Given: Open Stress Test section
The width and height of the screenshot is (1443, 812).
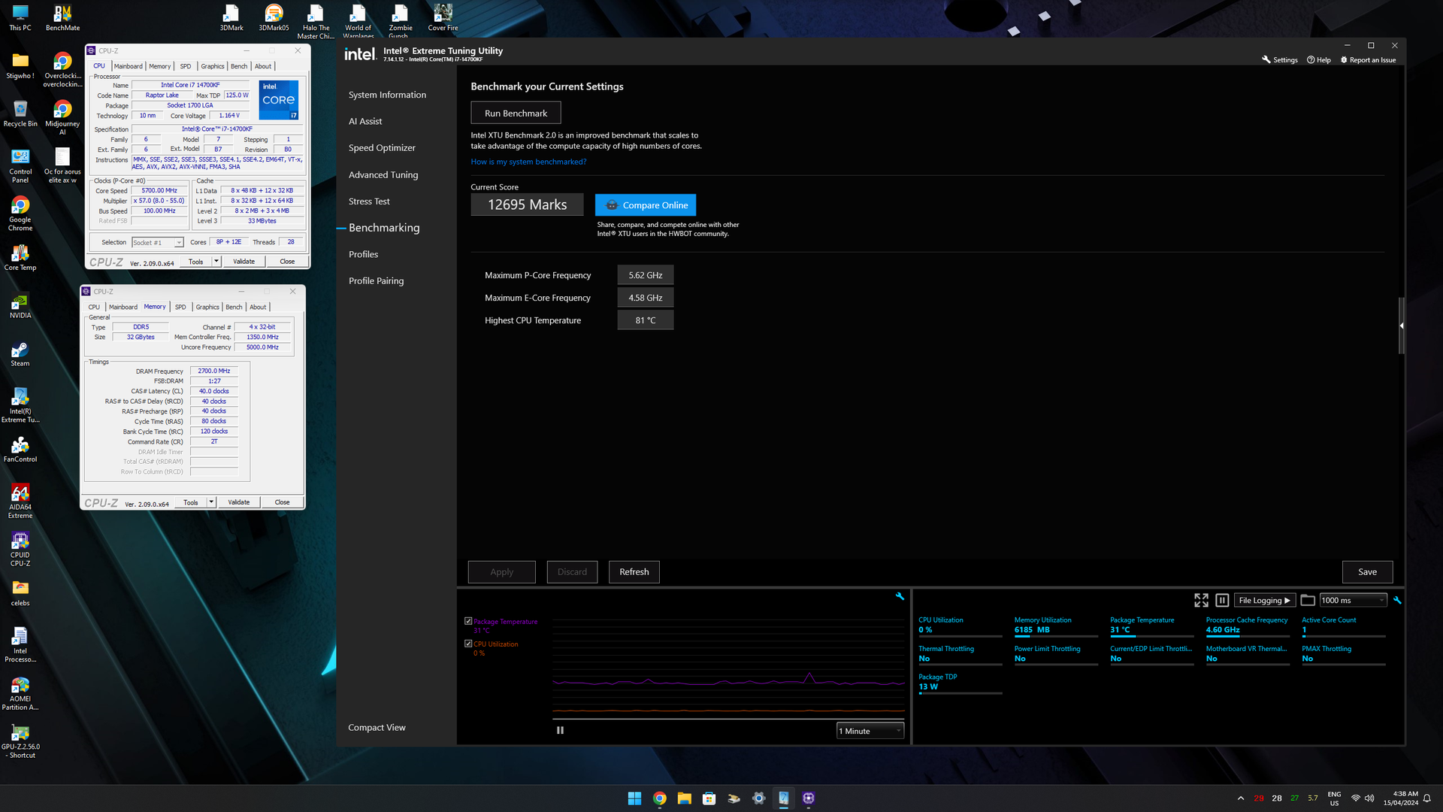Looking at the screenshot, I should tap(369, 201).
